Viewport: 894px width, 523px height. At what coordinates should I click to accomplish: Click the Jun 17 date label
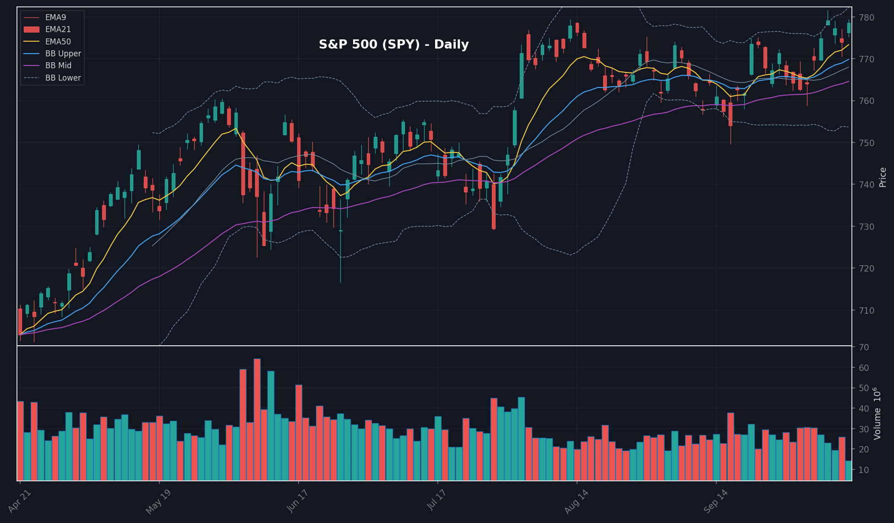point(297,501)
